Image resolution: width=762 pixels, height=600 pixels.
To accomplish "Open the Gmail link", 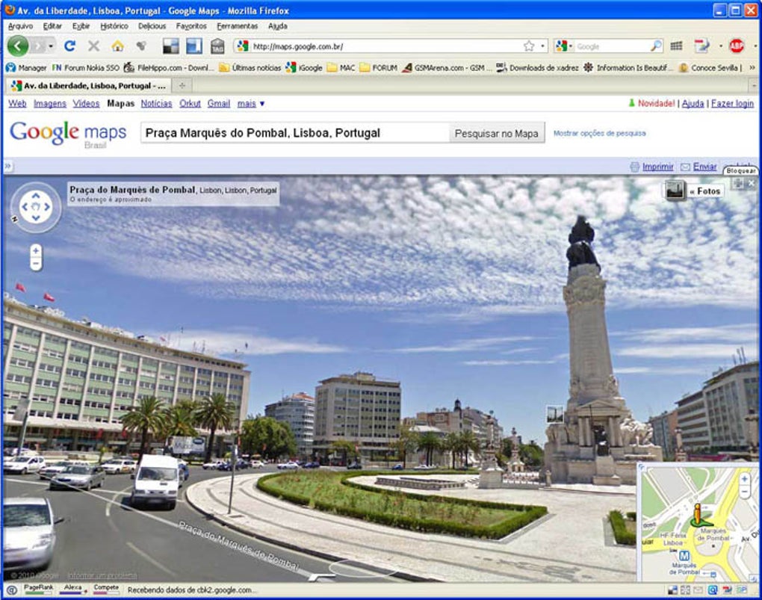I will pyautogui.click(x=219, y=104).
